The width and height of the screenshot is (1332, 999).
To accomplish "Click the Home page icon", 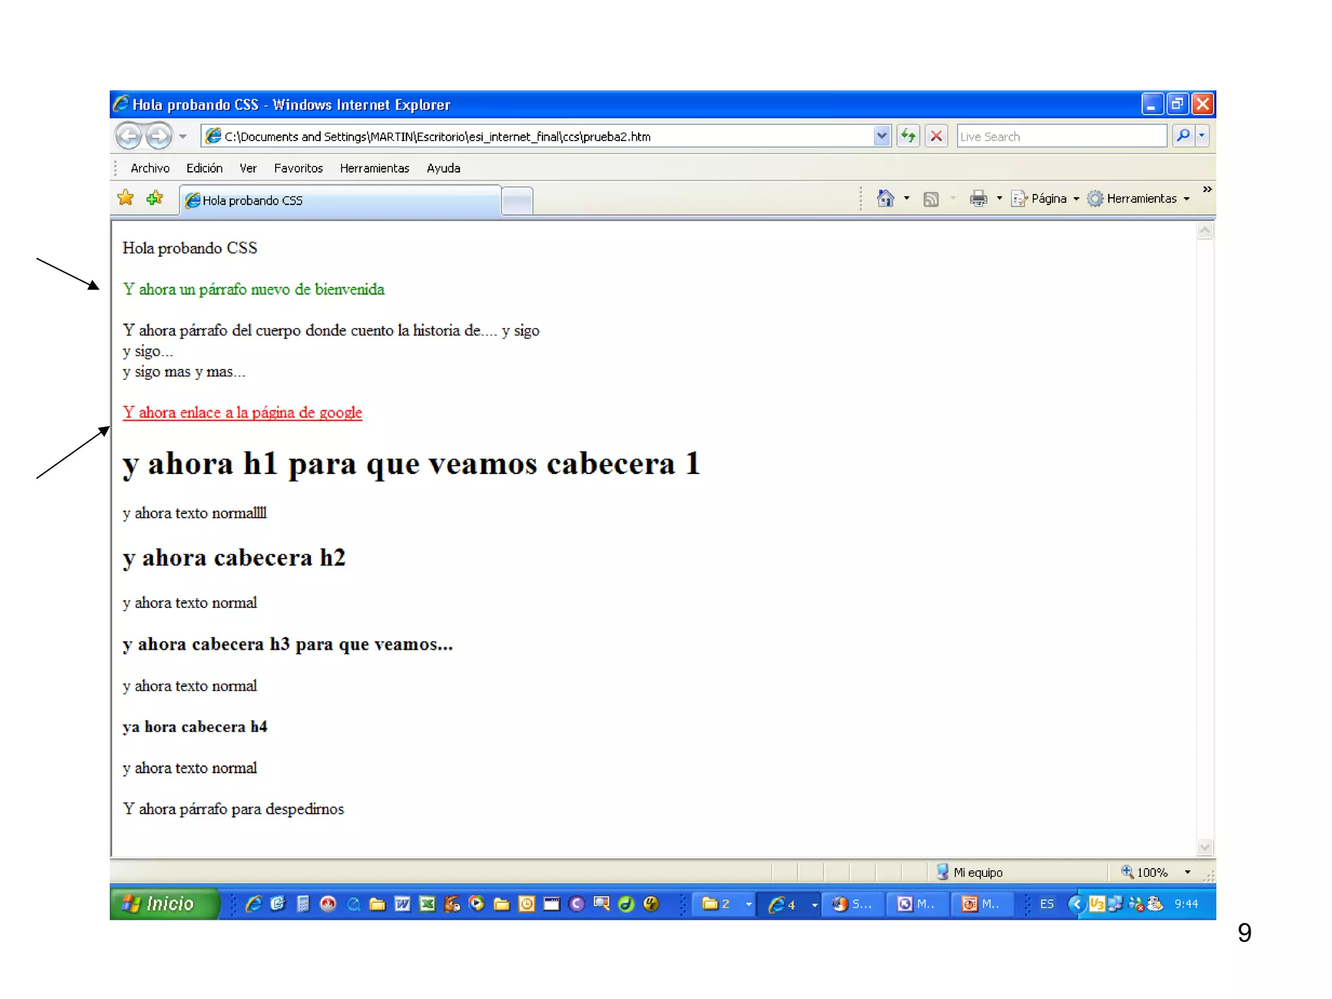I will [885, 198].
